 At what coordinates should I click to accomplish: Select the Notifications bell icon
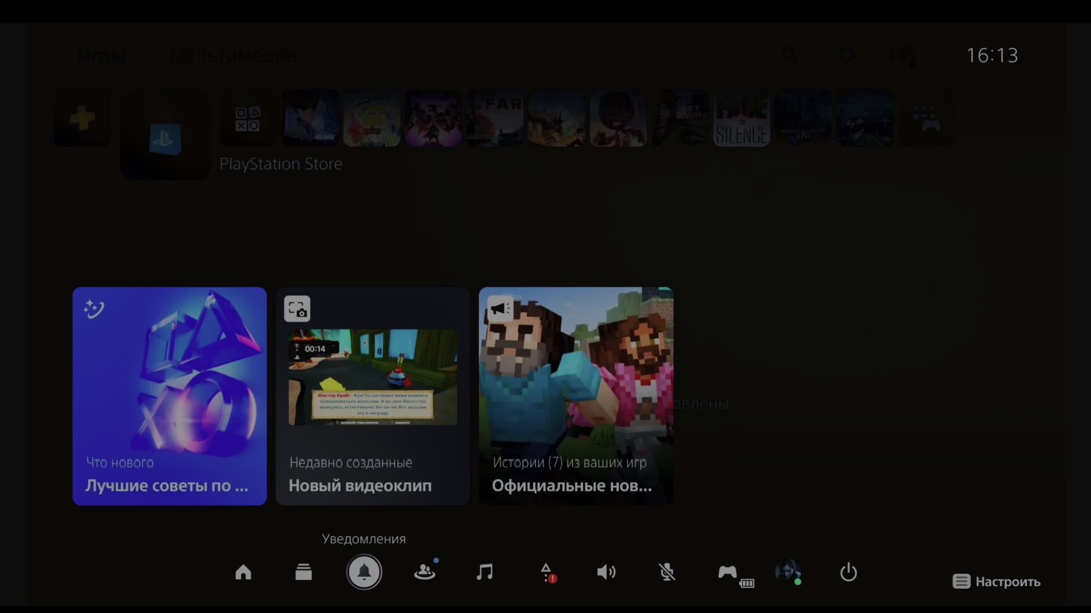point(364,572)
